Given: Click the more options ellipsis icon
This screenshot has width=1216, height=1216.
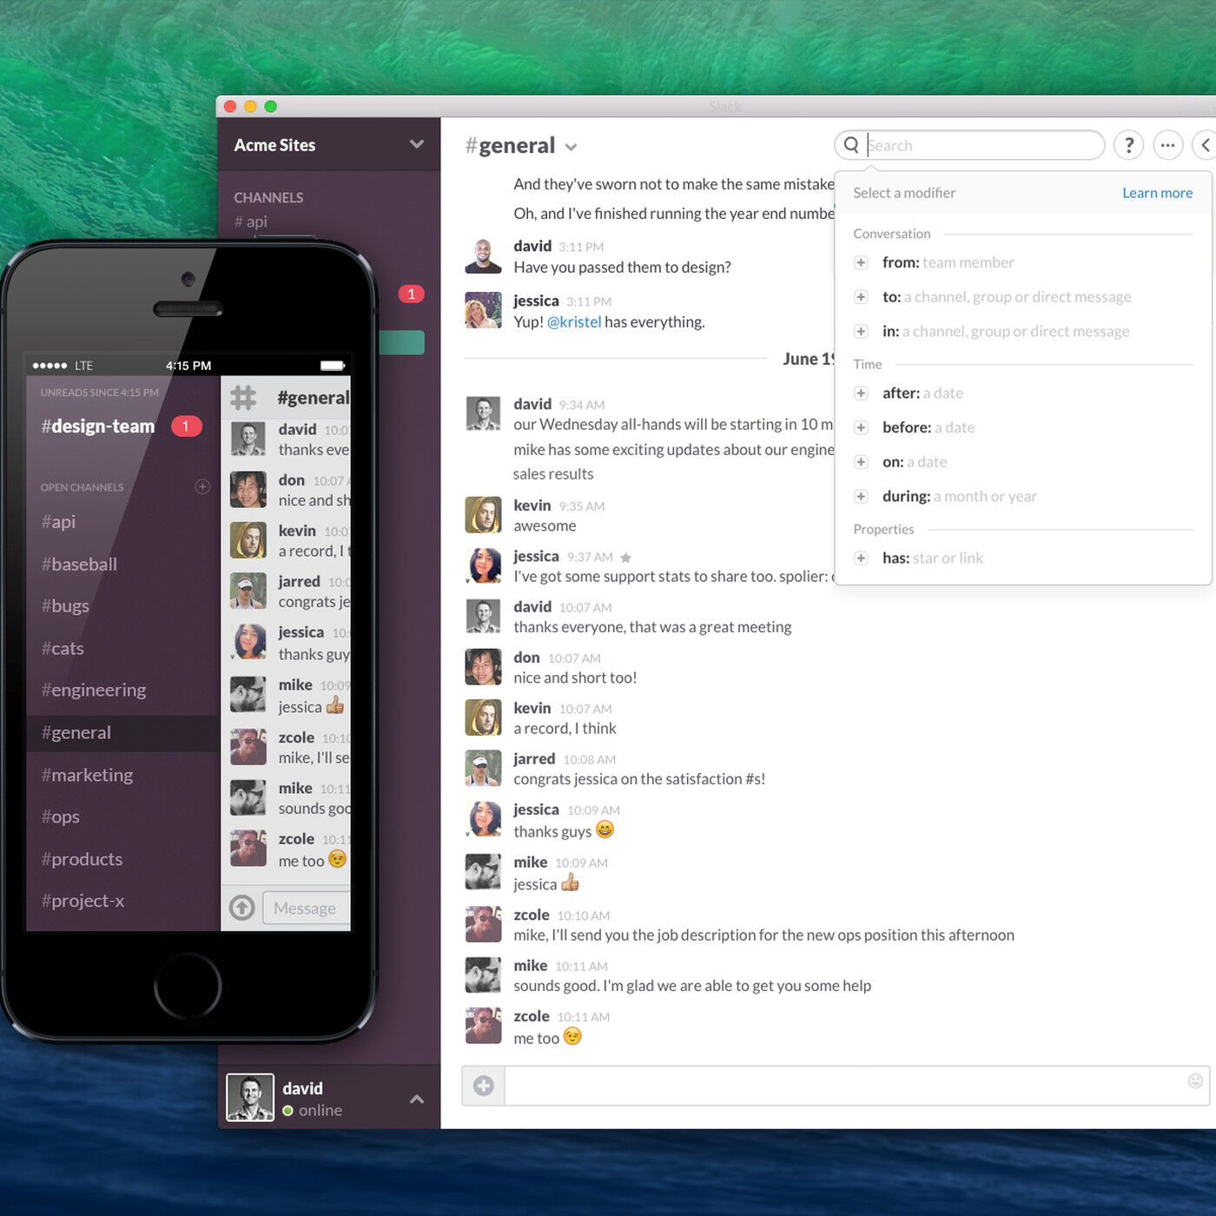Looking at the screenshot, I should pyautogui.click(x=1167, y=145).
